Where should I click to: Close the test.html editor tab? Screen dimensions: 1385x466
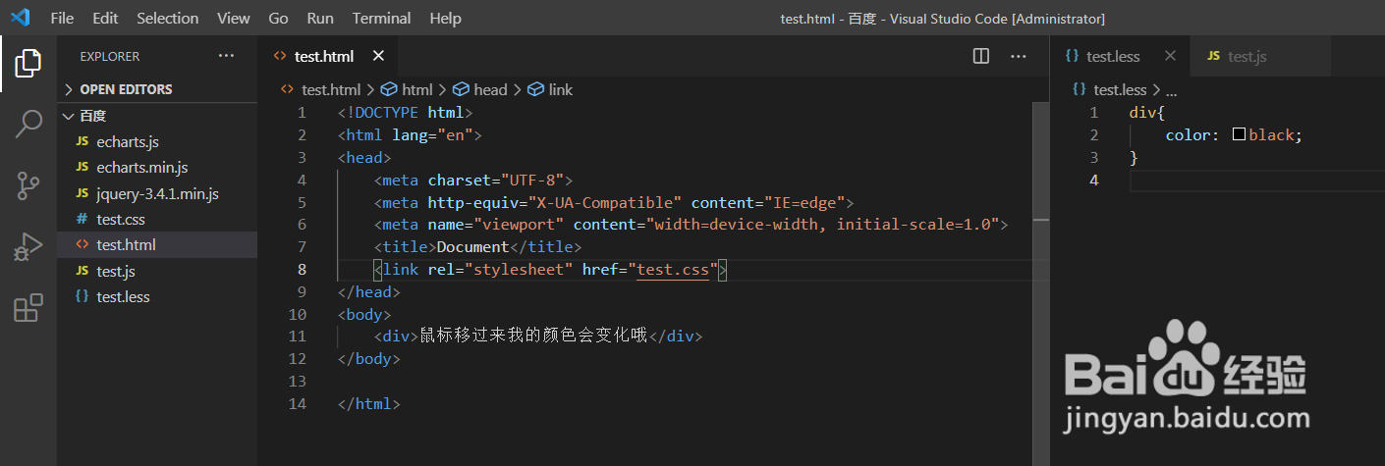[x=379, y=56]
